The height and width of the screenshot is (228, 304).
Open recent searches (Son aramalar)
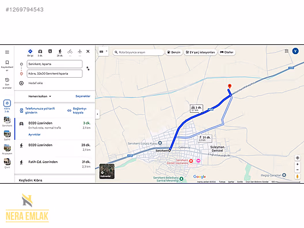click(x=7, y=83)
